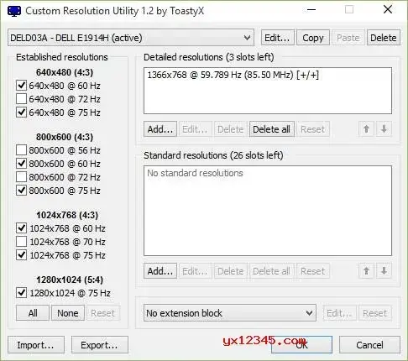Click the Import button

[x=36, y=345]
